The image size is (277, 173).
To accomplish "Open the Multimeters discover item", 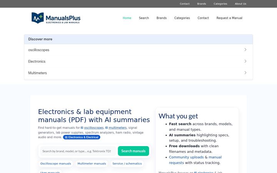I will click(x=138, y=73).
